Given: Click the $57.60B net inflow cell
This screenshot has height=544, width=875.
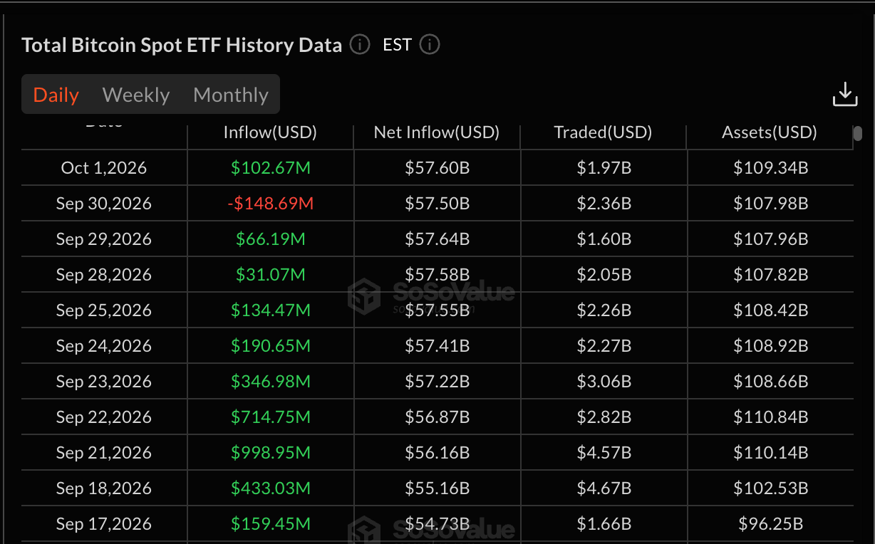Looking at the screenshot, I should click(437, 168).
